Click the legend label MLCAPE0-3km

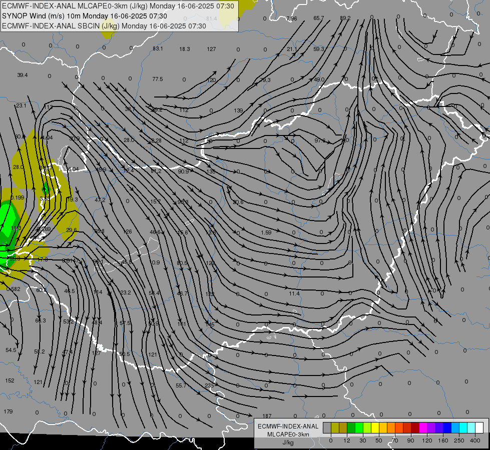coord(288,434)
